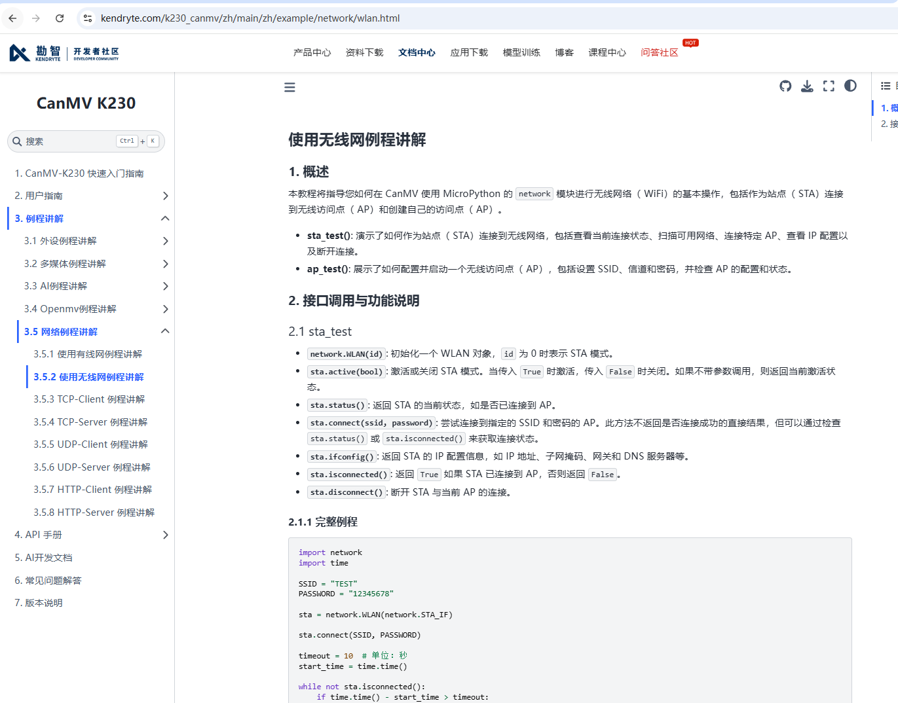Expand the 4. API 手册 section
This screenshot has width=898, height=703.
tap(165, 535)
